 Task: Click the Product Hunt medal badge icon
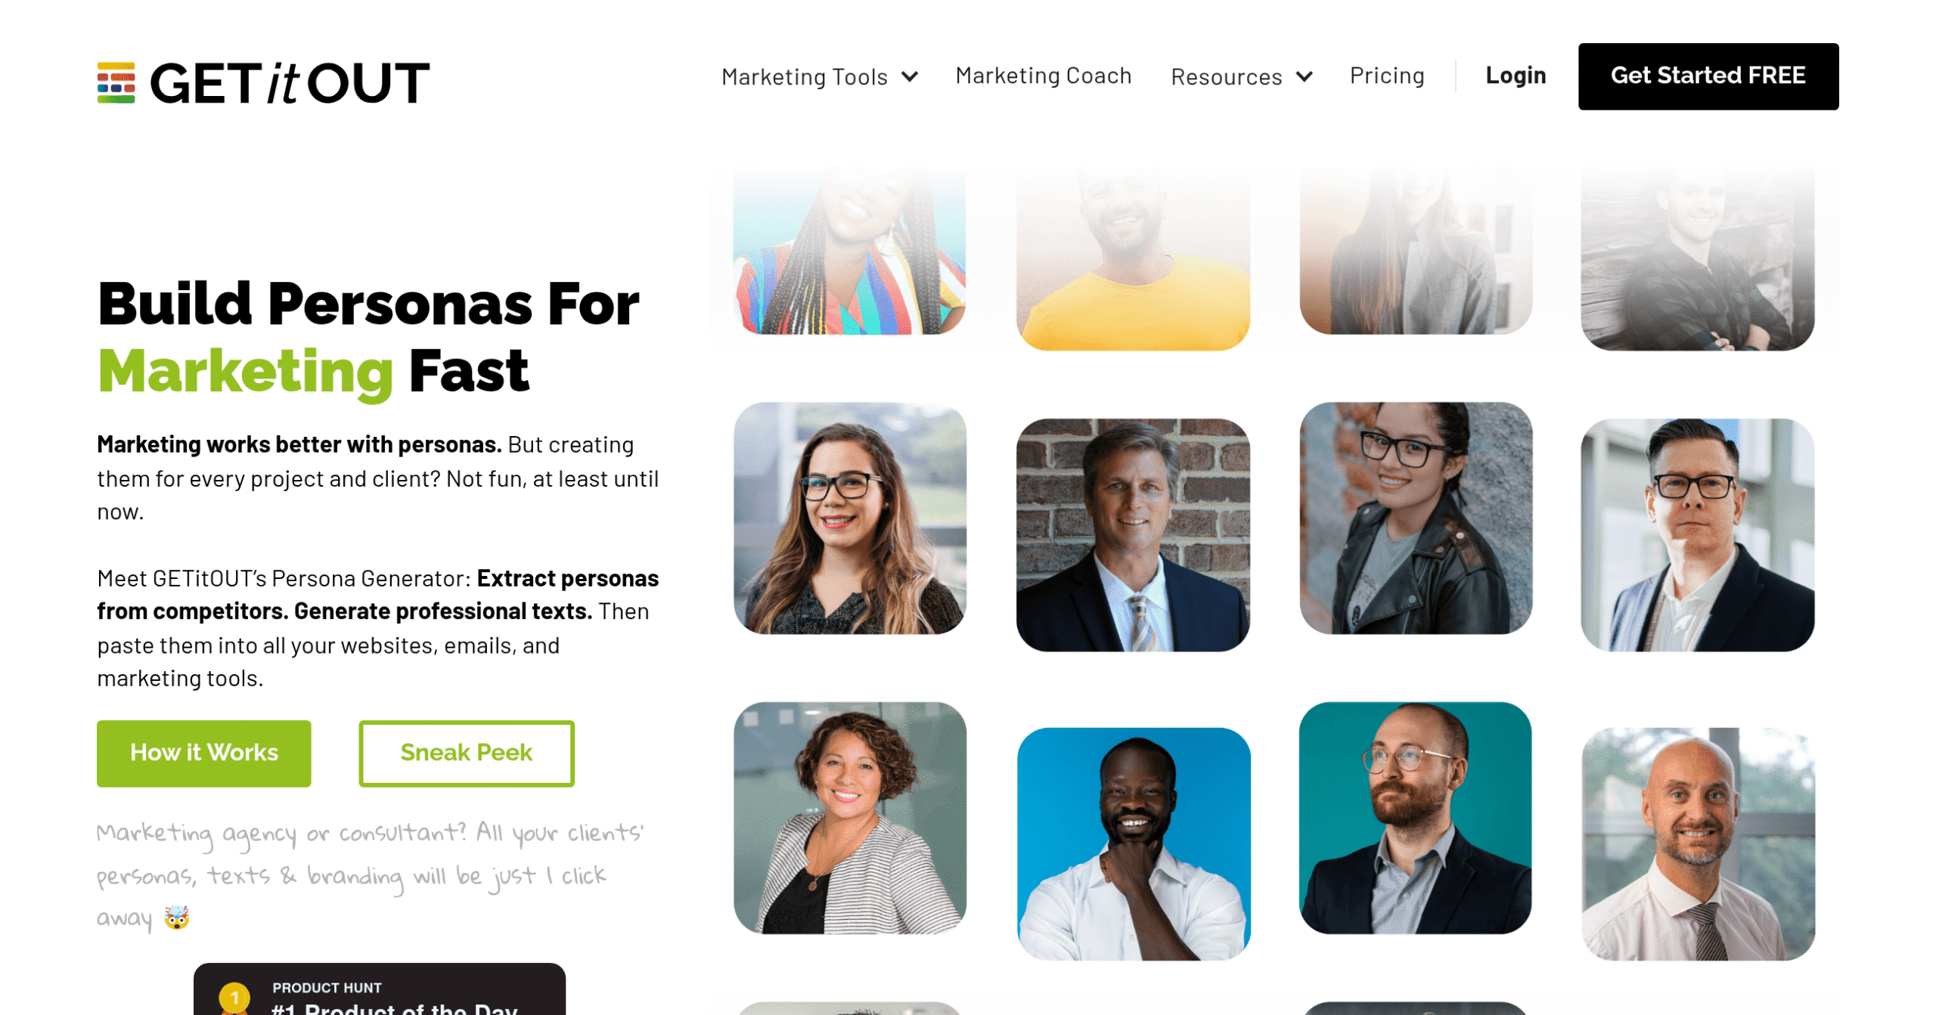(x=234, y=999)
